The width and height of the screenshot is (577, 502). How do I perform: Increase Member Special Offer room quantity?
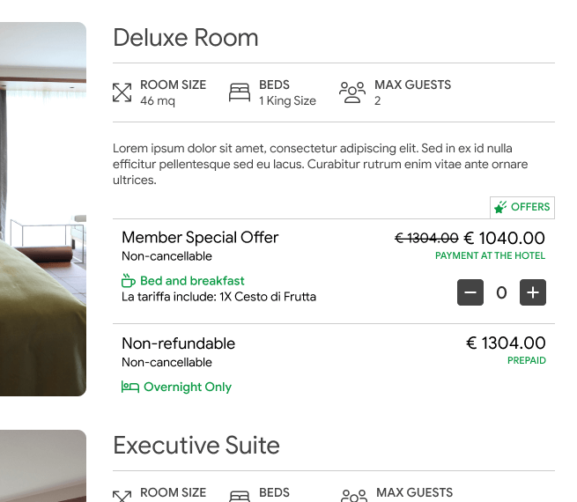[533, 293]
